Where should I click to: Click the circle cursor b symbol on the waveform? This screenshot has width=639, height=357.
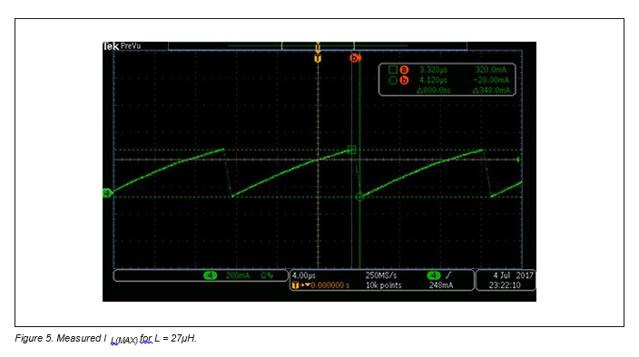(x=359, y=198)
